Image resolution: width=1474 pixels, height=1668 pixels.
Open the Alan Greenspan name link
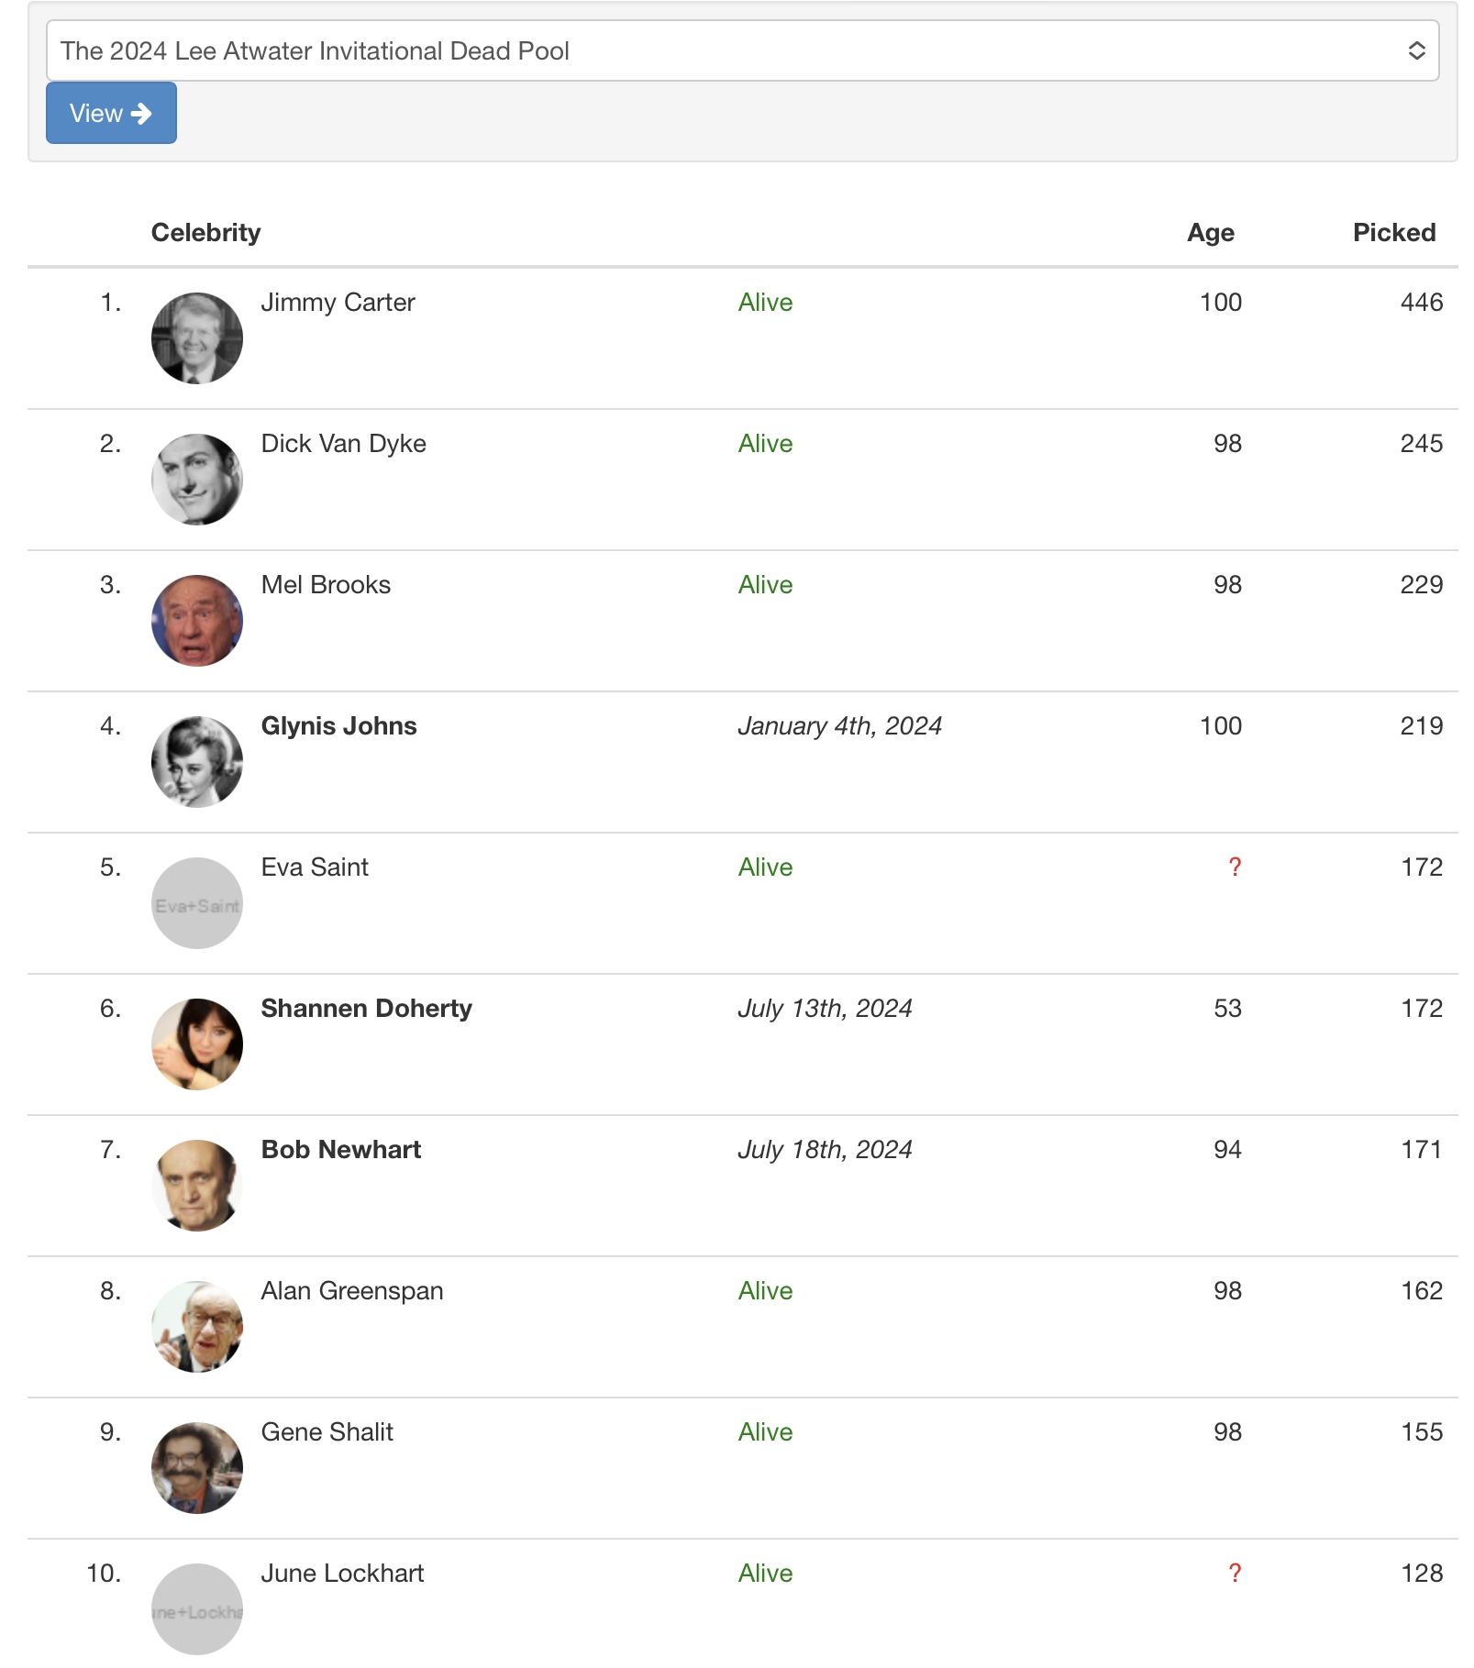pyautogui.click(x=351, y=1291)
